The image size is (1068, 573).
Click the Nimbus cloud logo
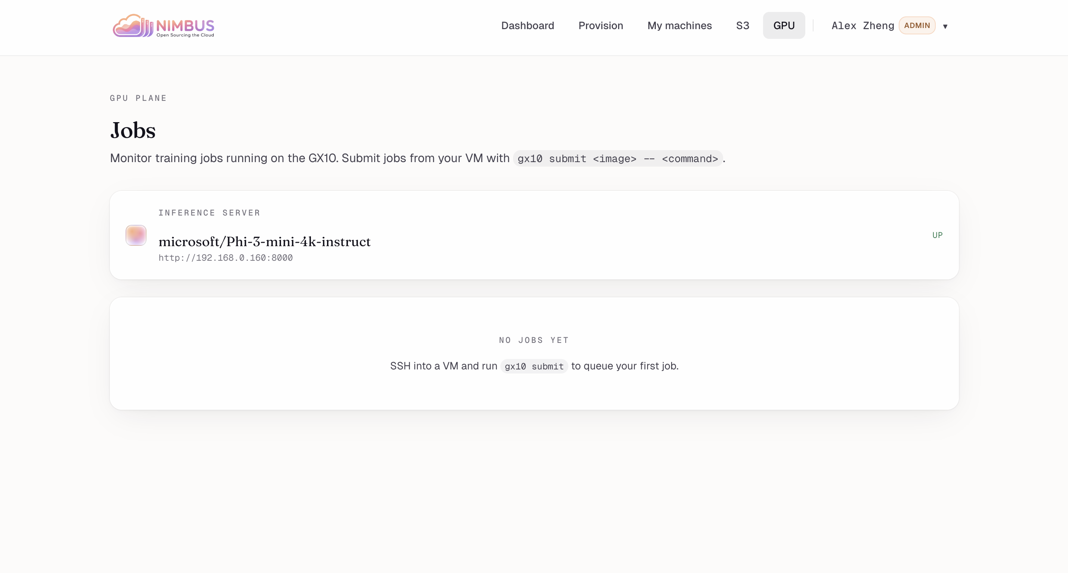click(132, 26)
